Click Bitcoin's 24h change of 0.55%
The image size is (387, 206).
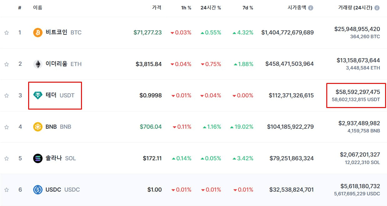coord(211,33)
